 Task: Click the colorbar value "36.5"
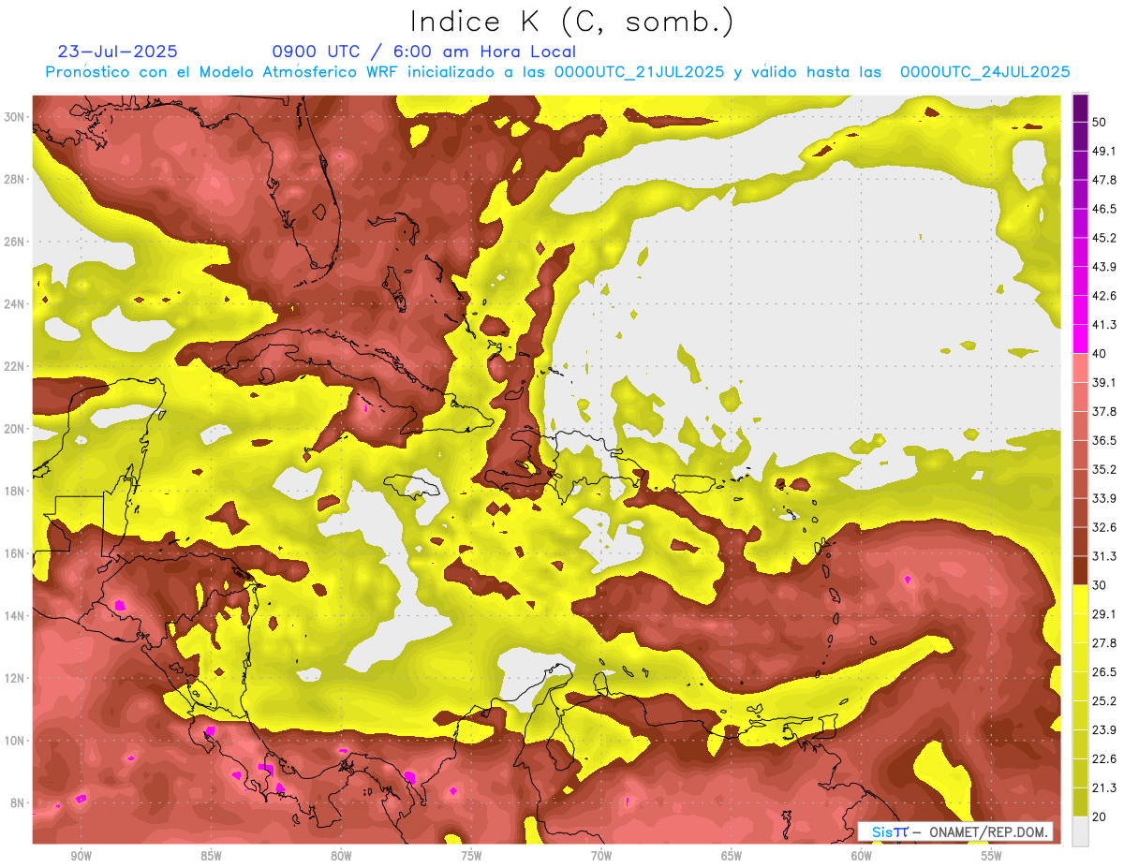point(1104,440)
